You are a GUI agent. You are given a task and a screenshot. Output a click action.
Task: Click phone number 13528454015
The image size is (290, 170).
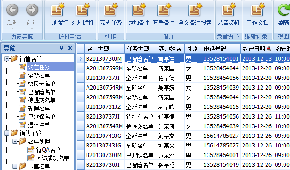coord(221,107)
